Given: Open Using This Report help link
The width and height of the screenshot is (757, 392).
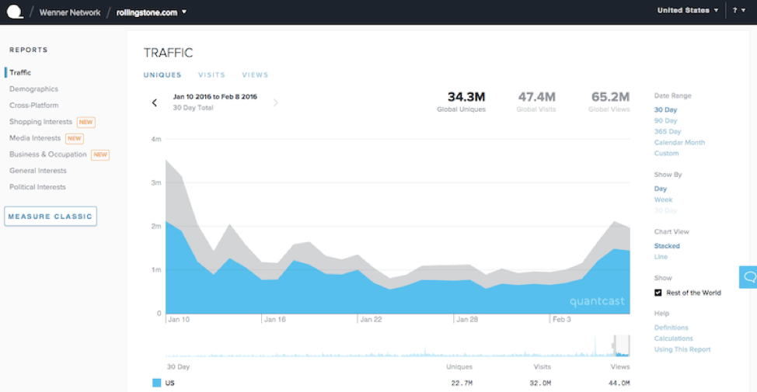Looking at the screenshot, I should pyautogui.click(x=682, y=349).
